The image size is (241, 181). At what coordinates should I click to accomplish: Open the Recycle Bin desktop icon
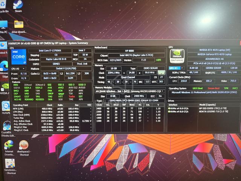[x=4, y=6]
